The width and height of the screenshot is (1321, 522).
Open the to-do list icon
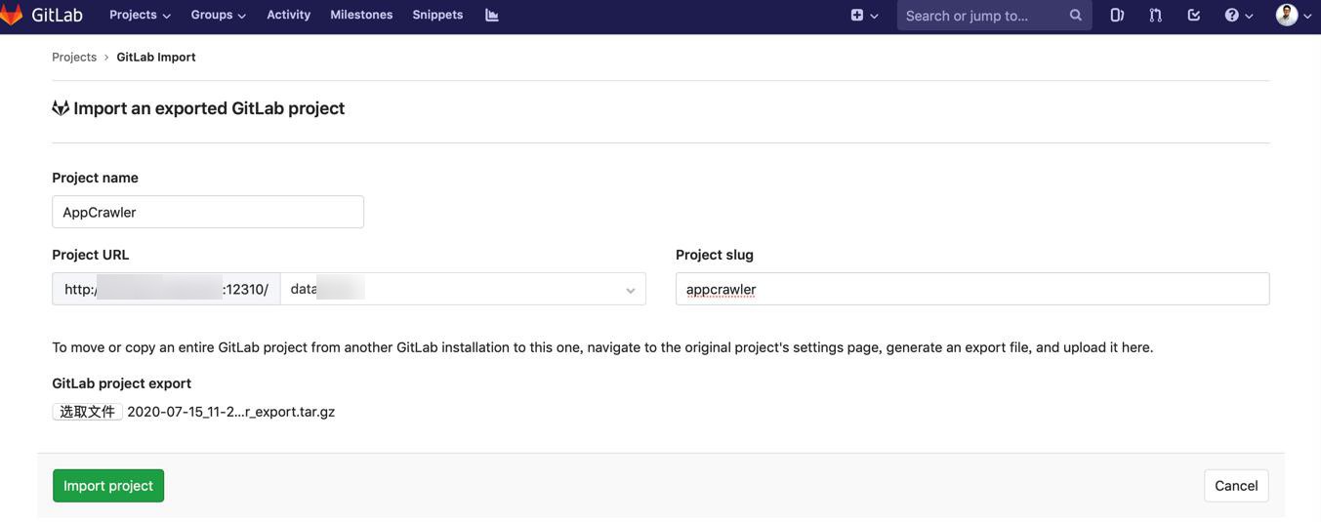click(x=1193, y=15)
